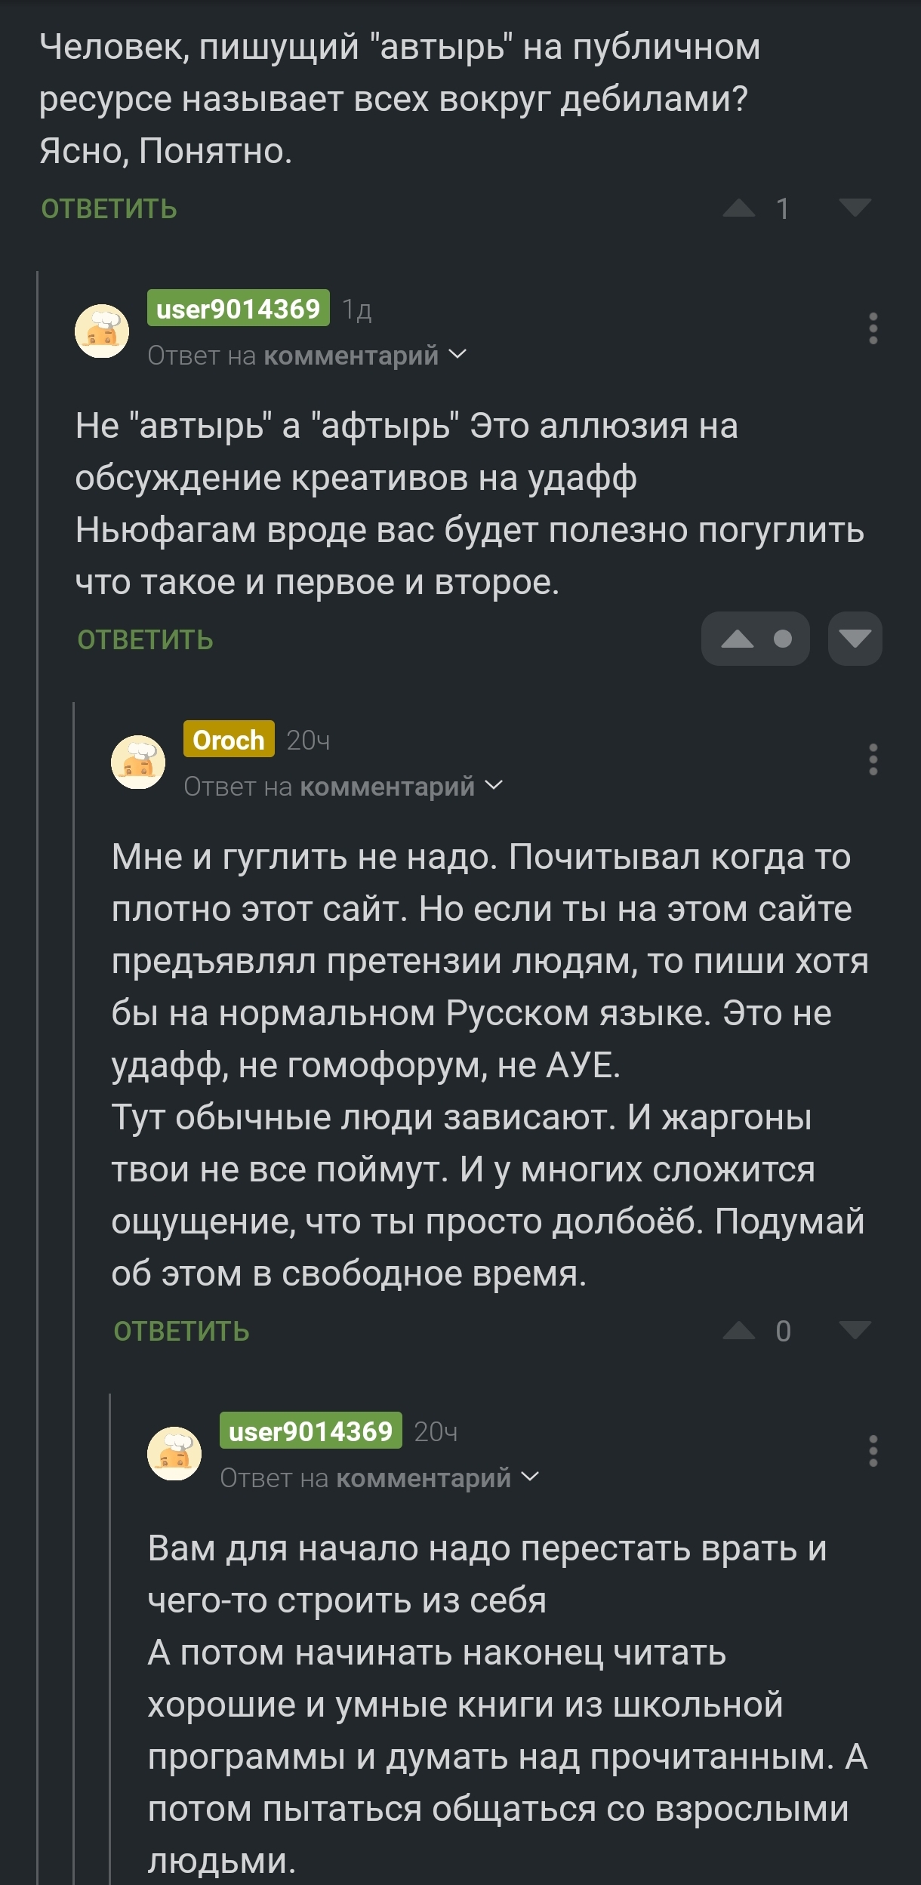Reply to the top "автырь" comment
The image size is (921, 1885).
pyautogui.click(x=109, y=209)
